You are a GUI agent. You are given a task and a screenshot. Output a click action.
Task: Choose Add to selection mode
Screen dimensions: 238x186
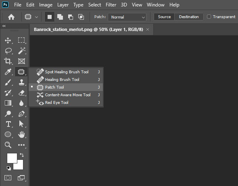coord(60,17)
